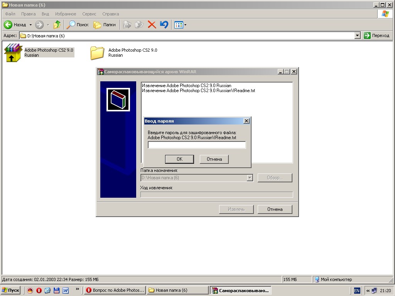Open the Views dropdown in toolbar

pyautogui.click(x=181, y=25)
